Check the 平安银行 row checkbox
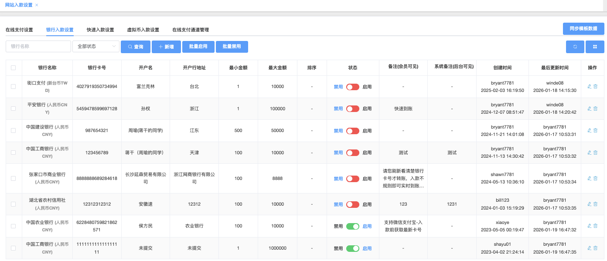The height and width of the screenshot is (261, 607). (x=14, y=108)
